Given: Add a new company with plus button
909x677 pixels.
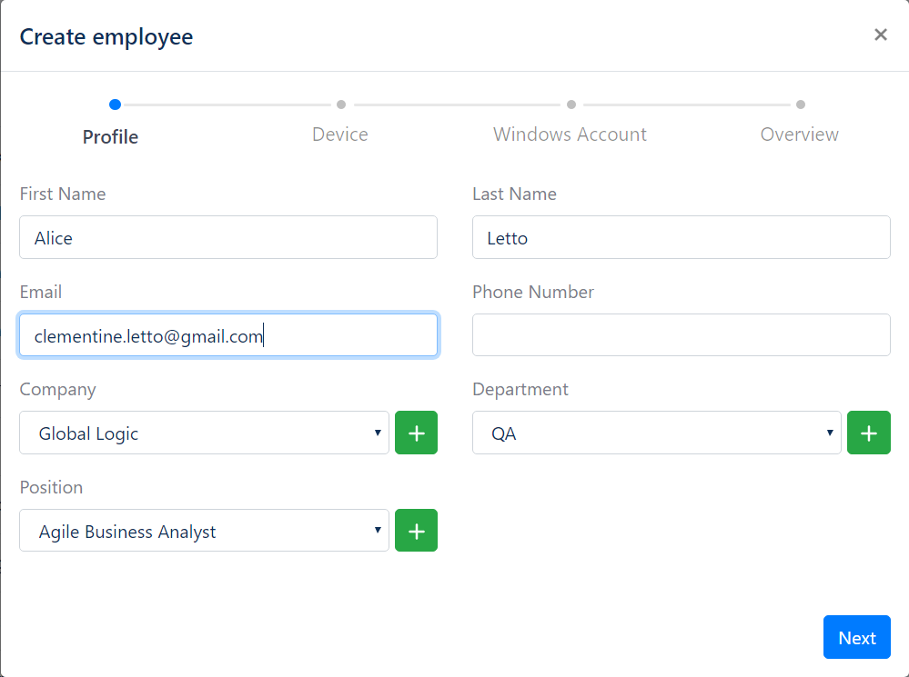Looking at the screenshot, I should [x=416, y=433].
